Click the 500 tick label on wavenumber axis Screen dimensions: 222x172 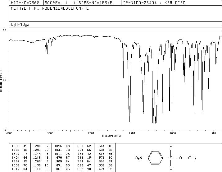pos(214,133)
